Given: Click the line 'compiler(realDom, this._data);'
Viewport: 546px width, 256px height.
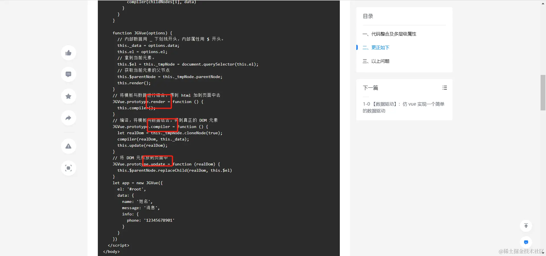Looking at the screenshot, I should pyautogui.click(x=153, y=139).
